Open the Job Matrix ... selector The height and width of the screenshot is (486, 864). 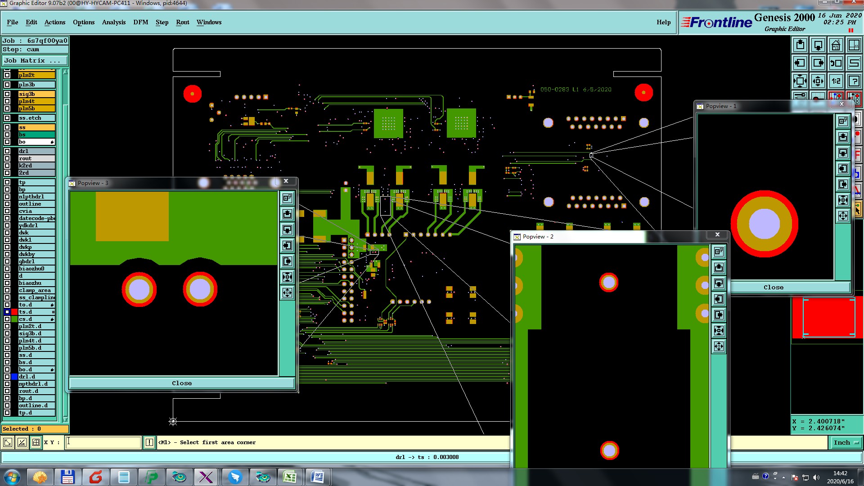coord(35,60)
